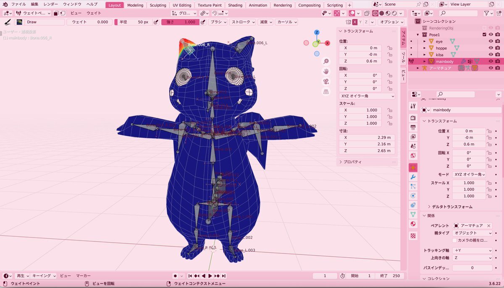Image resolution: width=504 pixels, height=288 pixels.
Task: Switch to the Sculpting workspace tab
Action: coord(158,5)
